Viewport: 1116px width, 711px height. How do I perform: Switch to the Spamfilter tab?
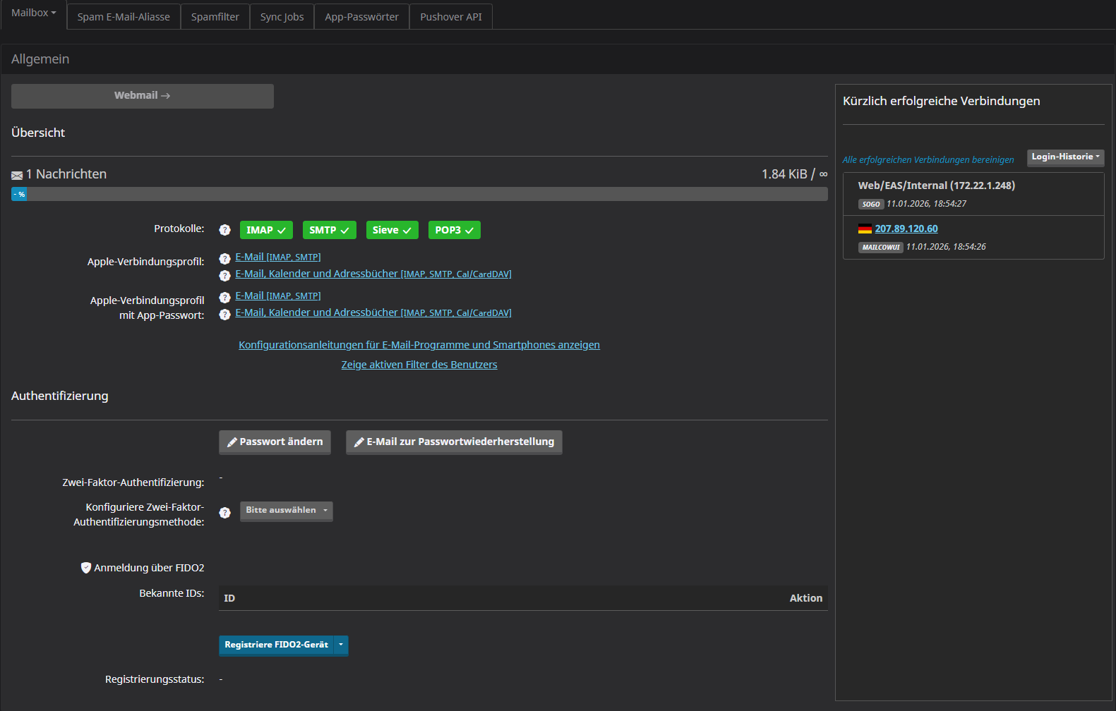215,17
